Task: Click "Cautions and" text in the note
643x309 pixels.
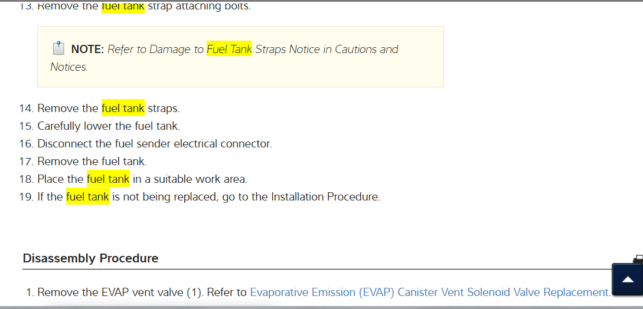Action: (x=366, y=50)
